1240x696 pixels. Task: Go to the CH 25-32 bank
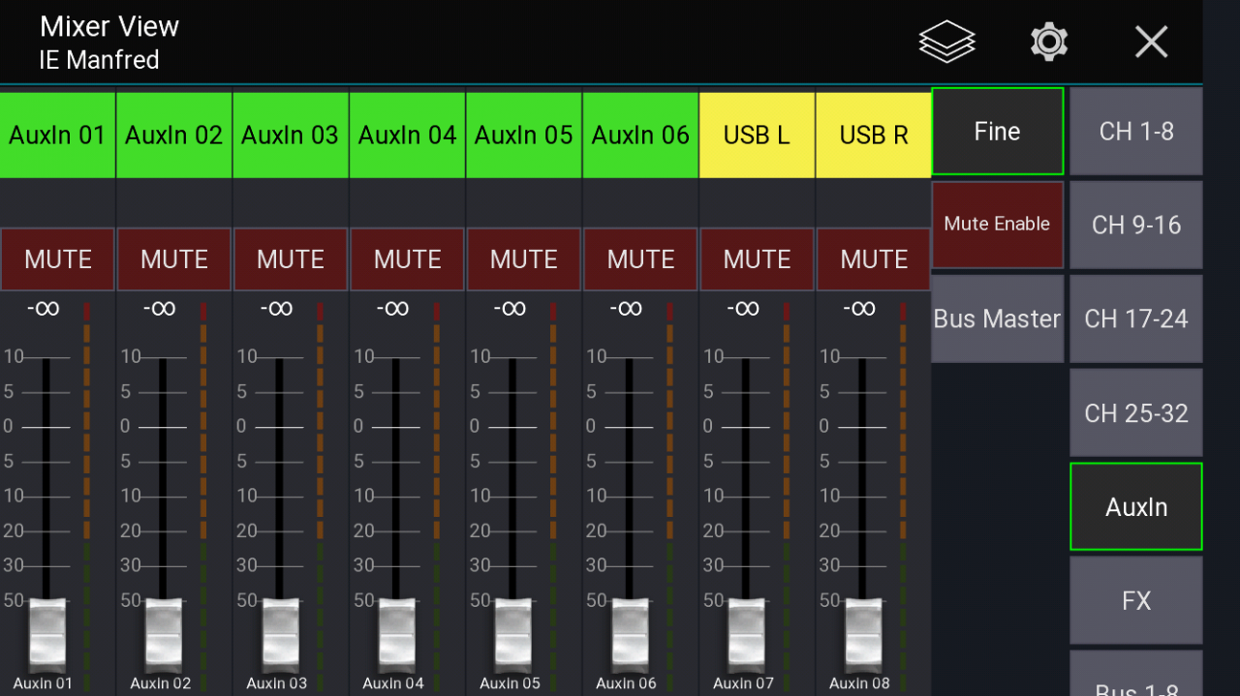[x=1135, y=412]
